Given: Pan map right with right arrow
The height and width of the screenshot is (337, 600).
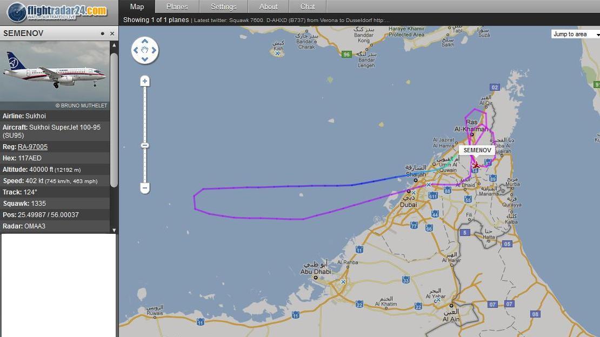Looking at the screenshot, I should 154,50.
